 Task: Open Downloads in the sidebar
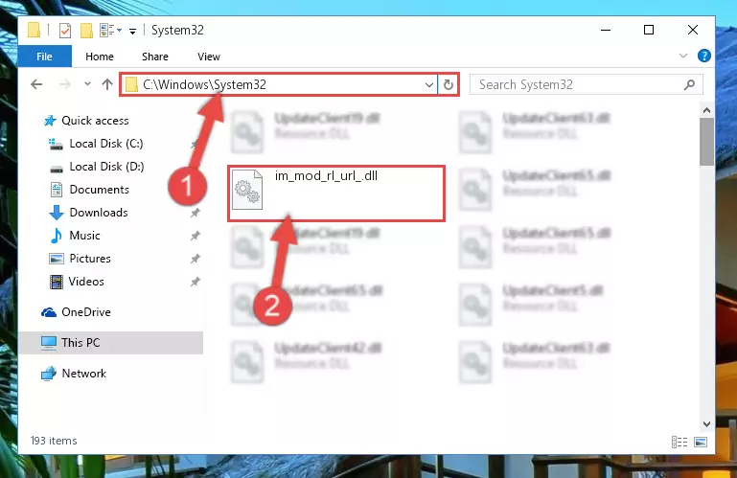click(99, 213)
